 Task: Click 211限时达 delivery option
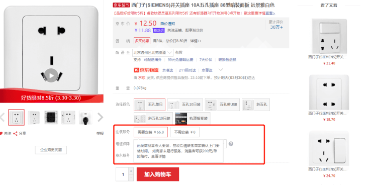pyautogui.click(x=188, y=70)
